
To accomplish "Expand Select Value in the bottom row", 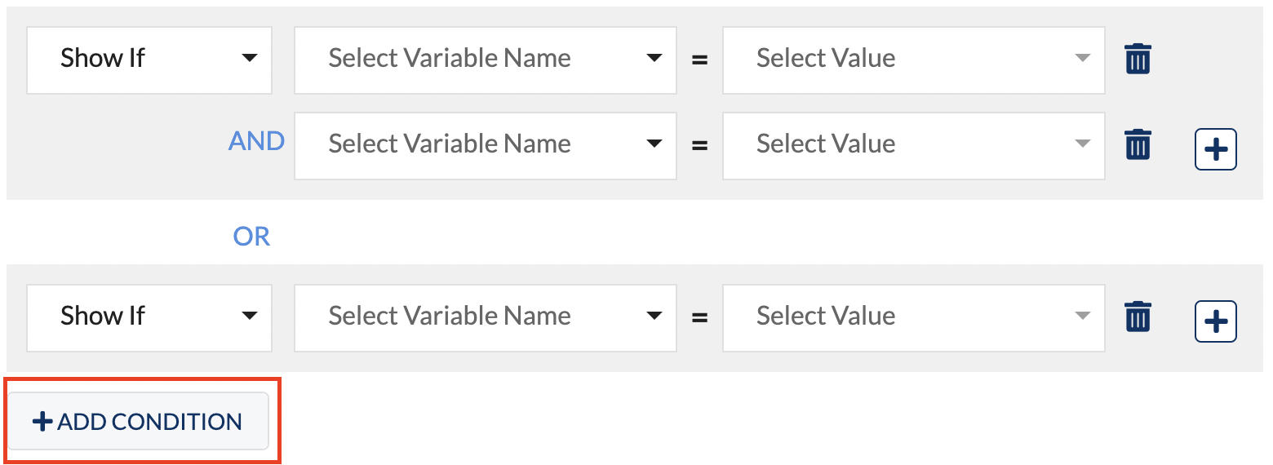I will [x=913, y=317].
